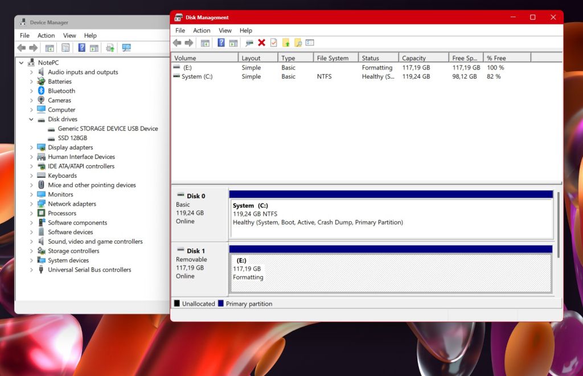Click the % Free column header
The image size is (583, 376).
507,58
